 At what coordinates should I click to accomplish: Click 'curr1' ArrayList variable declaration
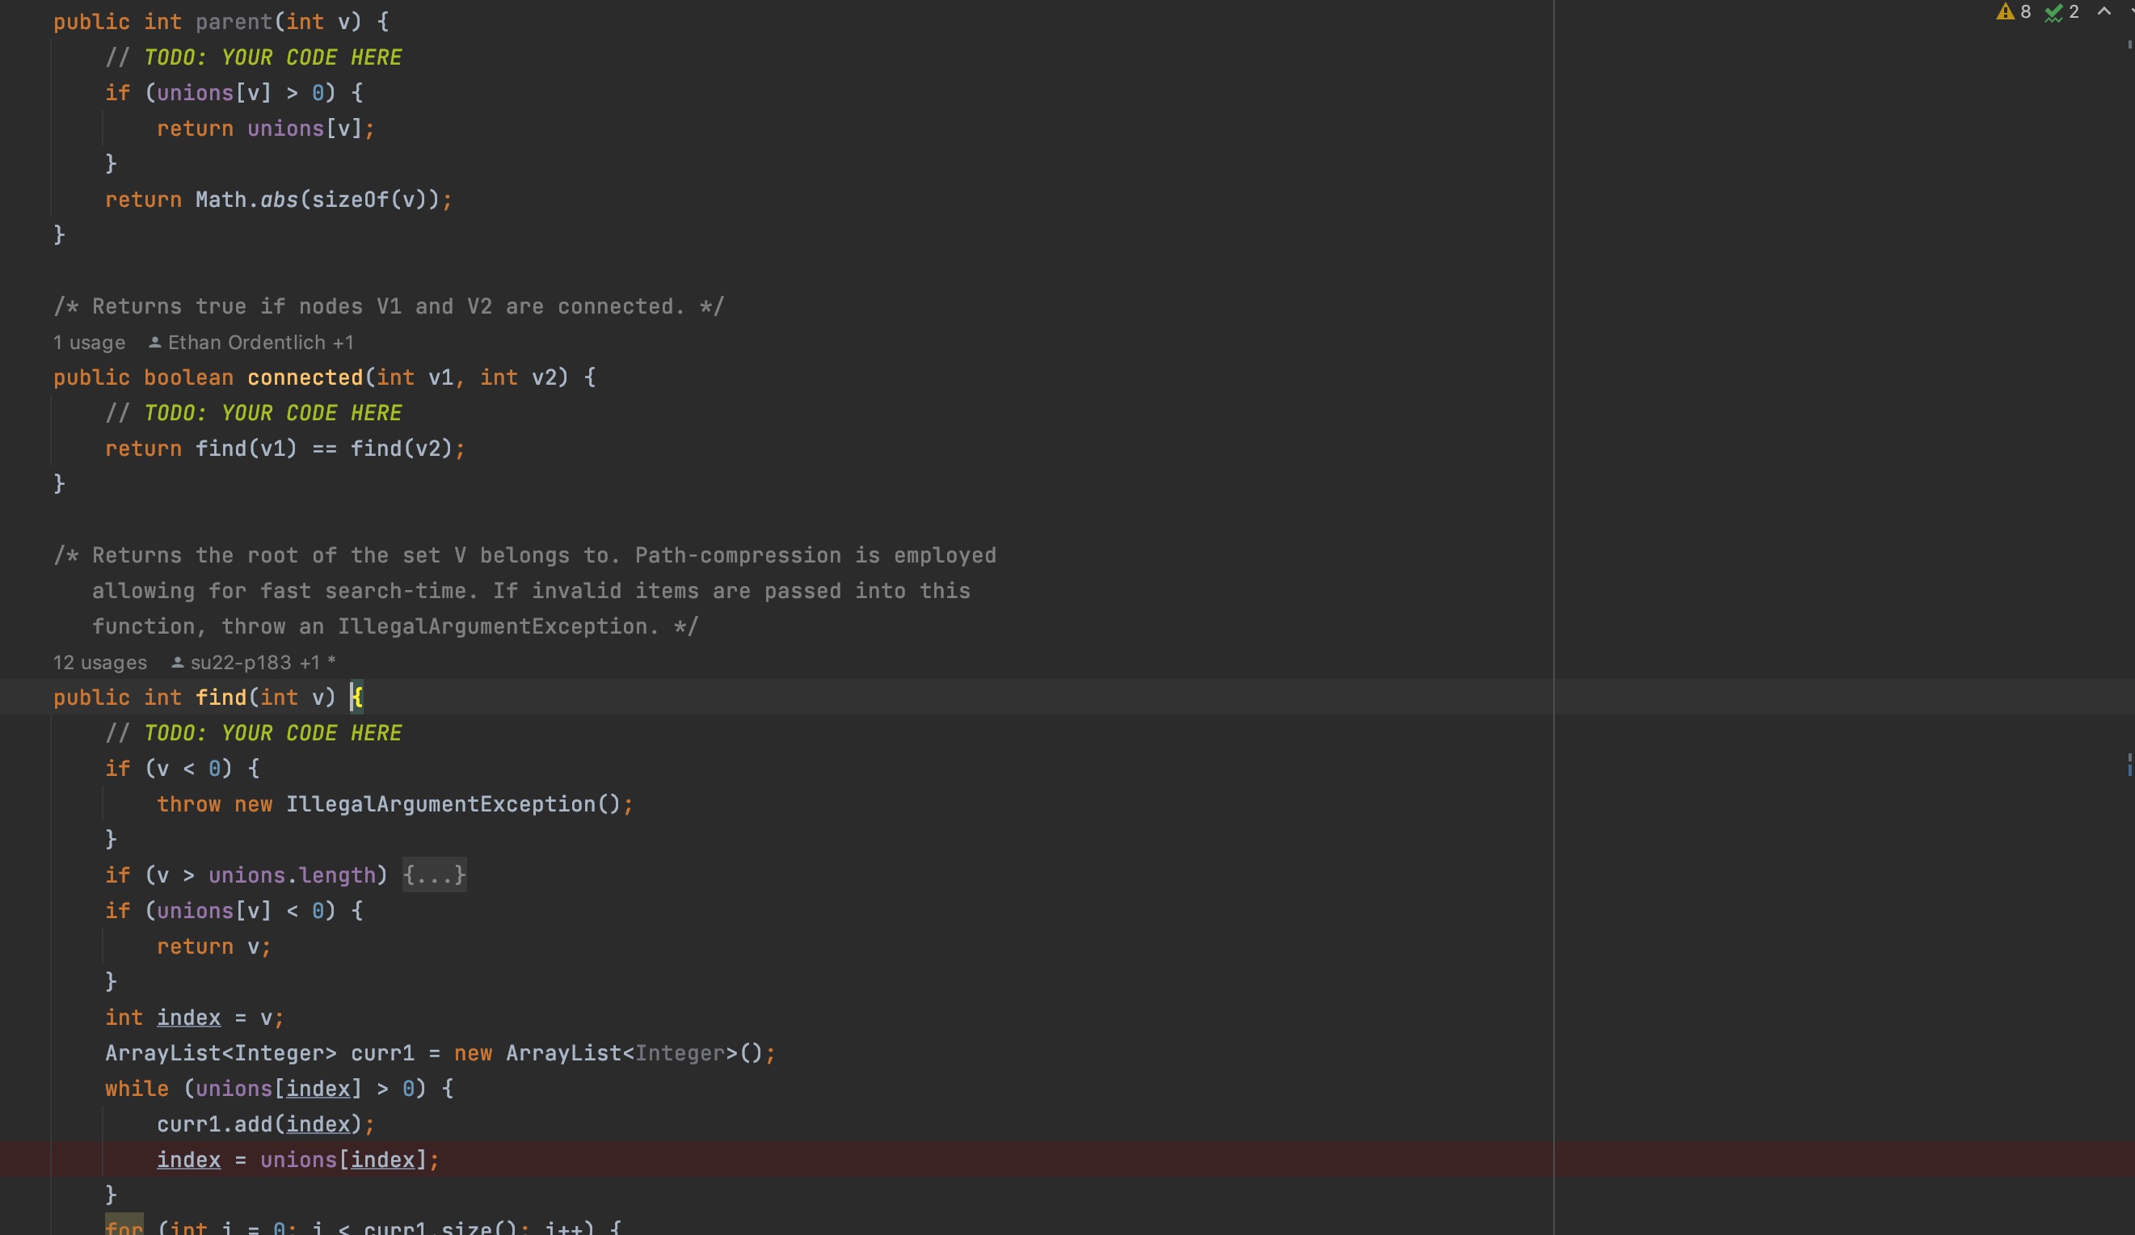[382, 1054]
